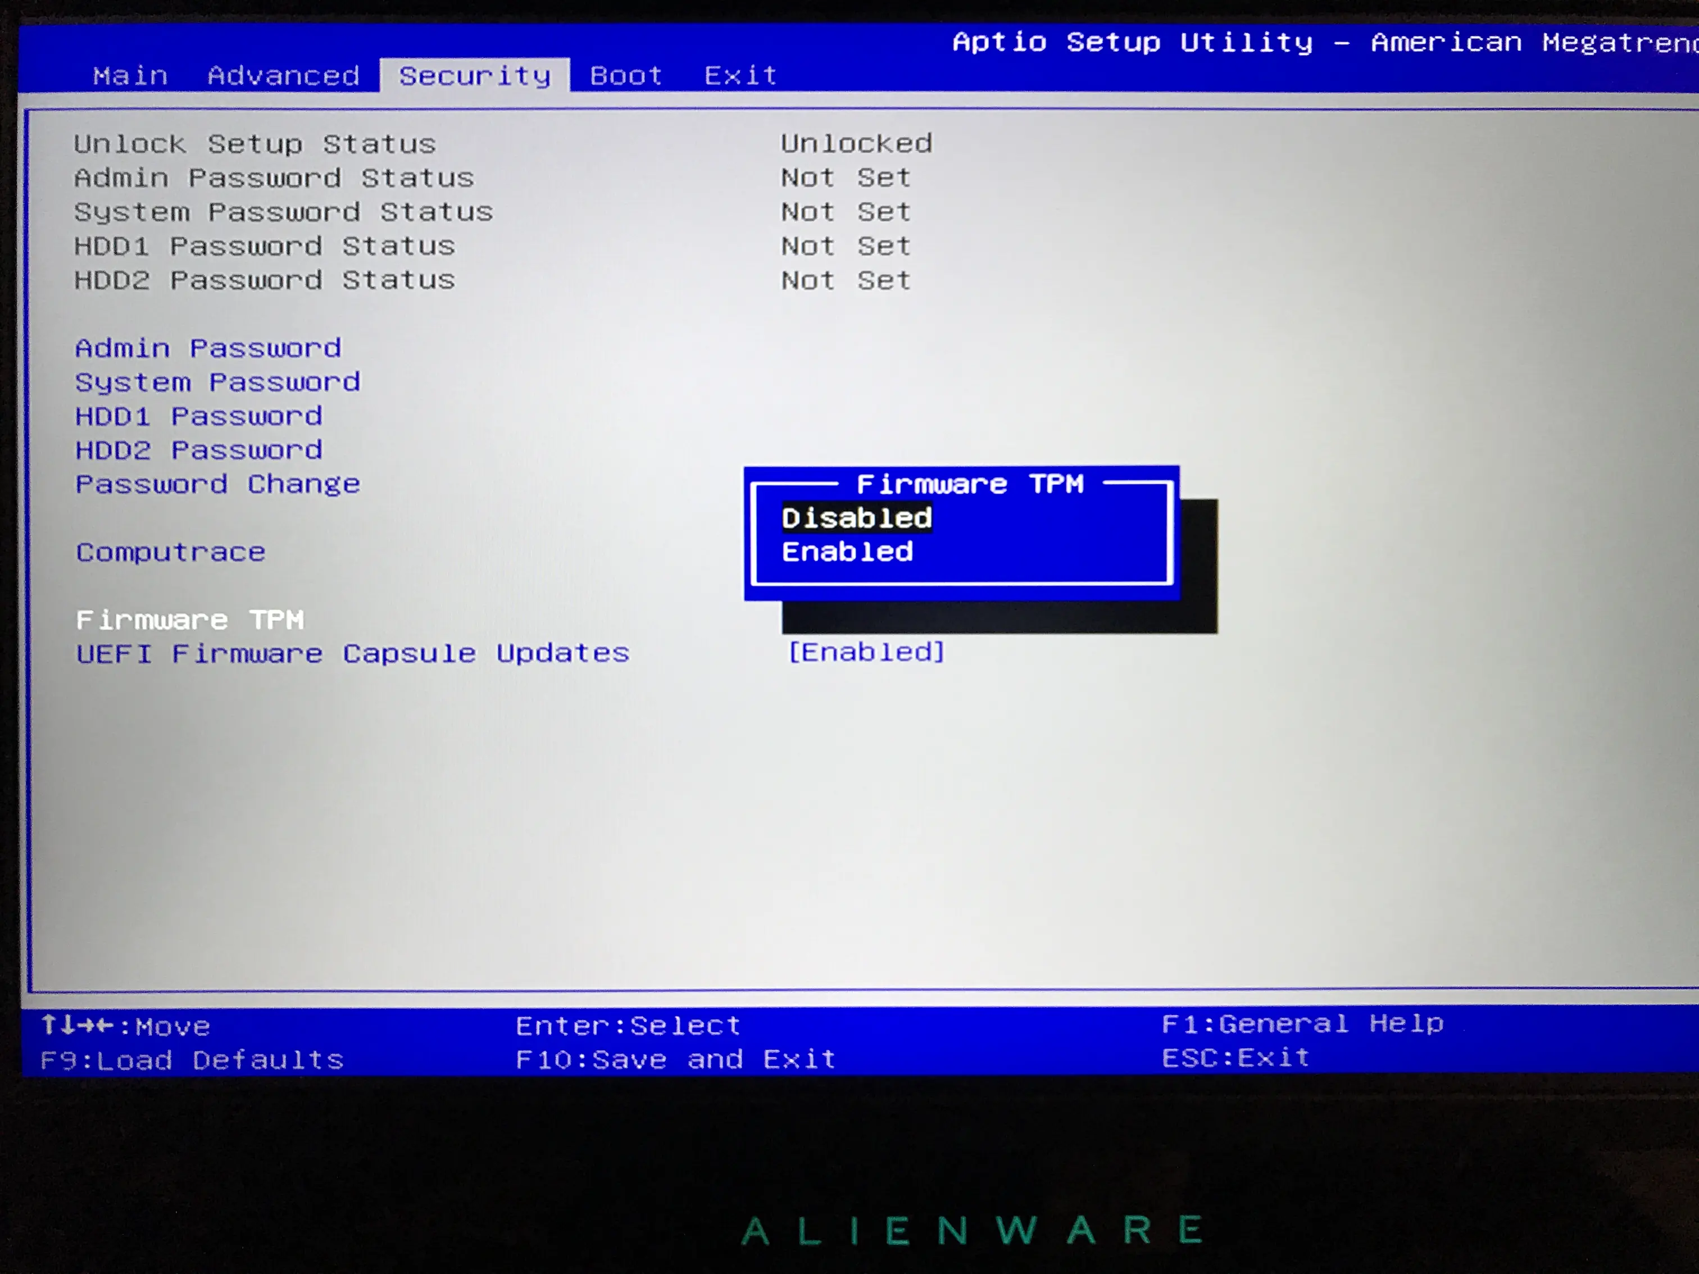Select the Admin Password option

(207, 348)
